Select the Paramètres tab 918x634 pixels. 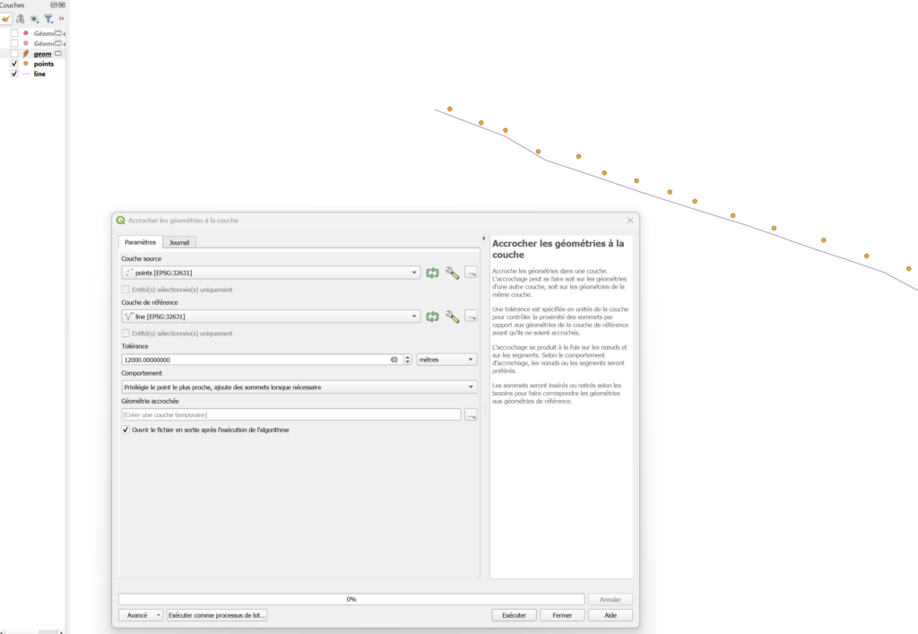click(140, 242)
